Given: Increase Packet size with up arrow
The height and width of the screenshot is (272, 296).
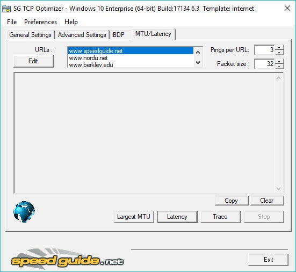Looking at the screenshot, I should pos(279,61).
